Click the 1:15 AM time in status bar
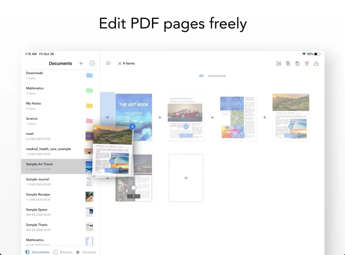Viewport: 345px width, 255px height. coord(31,54)
